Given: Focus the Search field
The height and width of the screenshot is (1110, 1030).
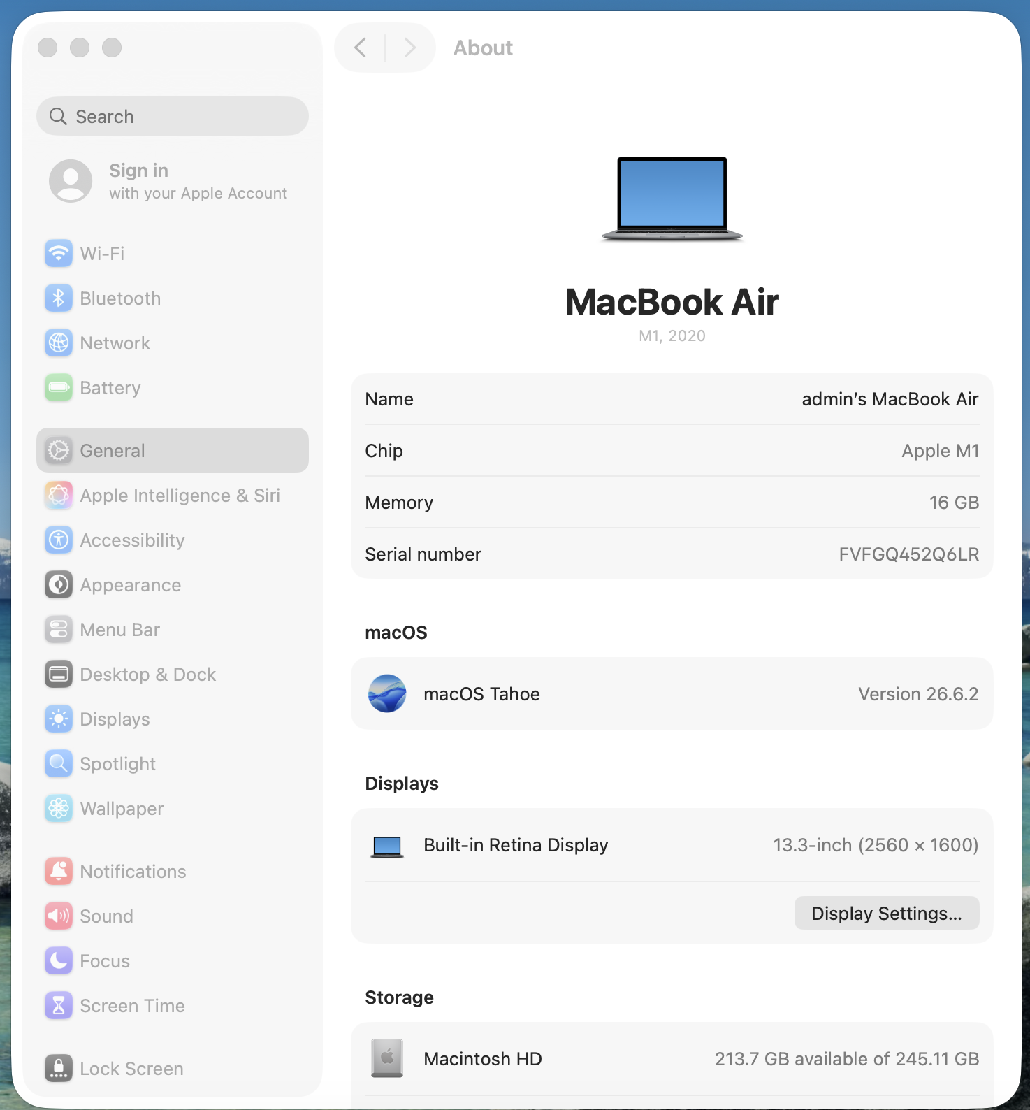Looking at the screenshot, I should point(173,116).
